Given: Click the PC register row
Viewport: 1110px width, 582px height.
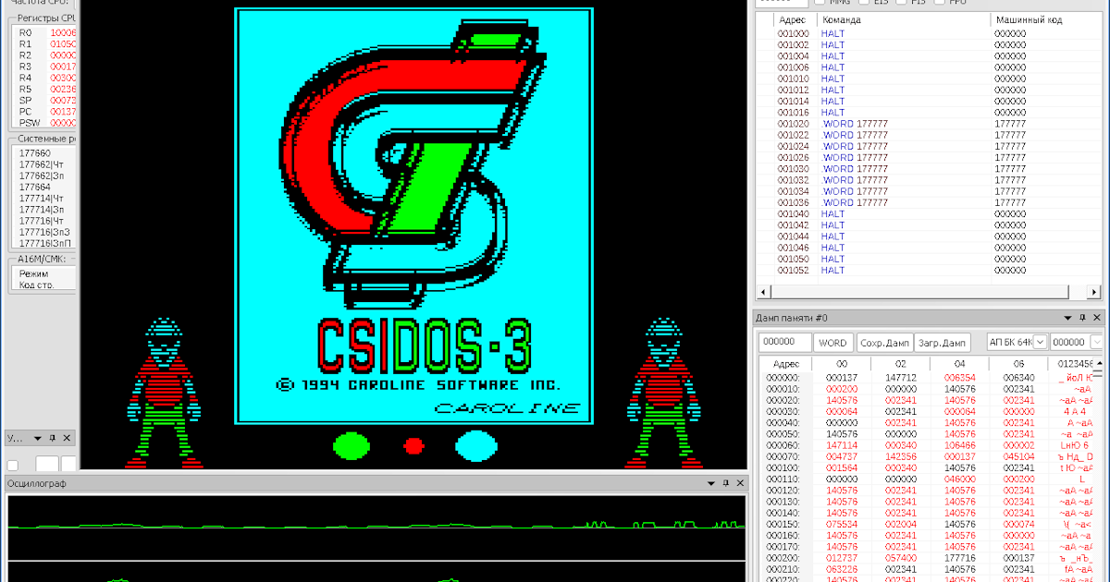Looking at the screenshot, I should coord(46,112).
